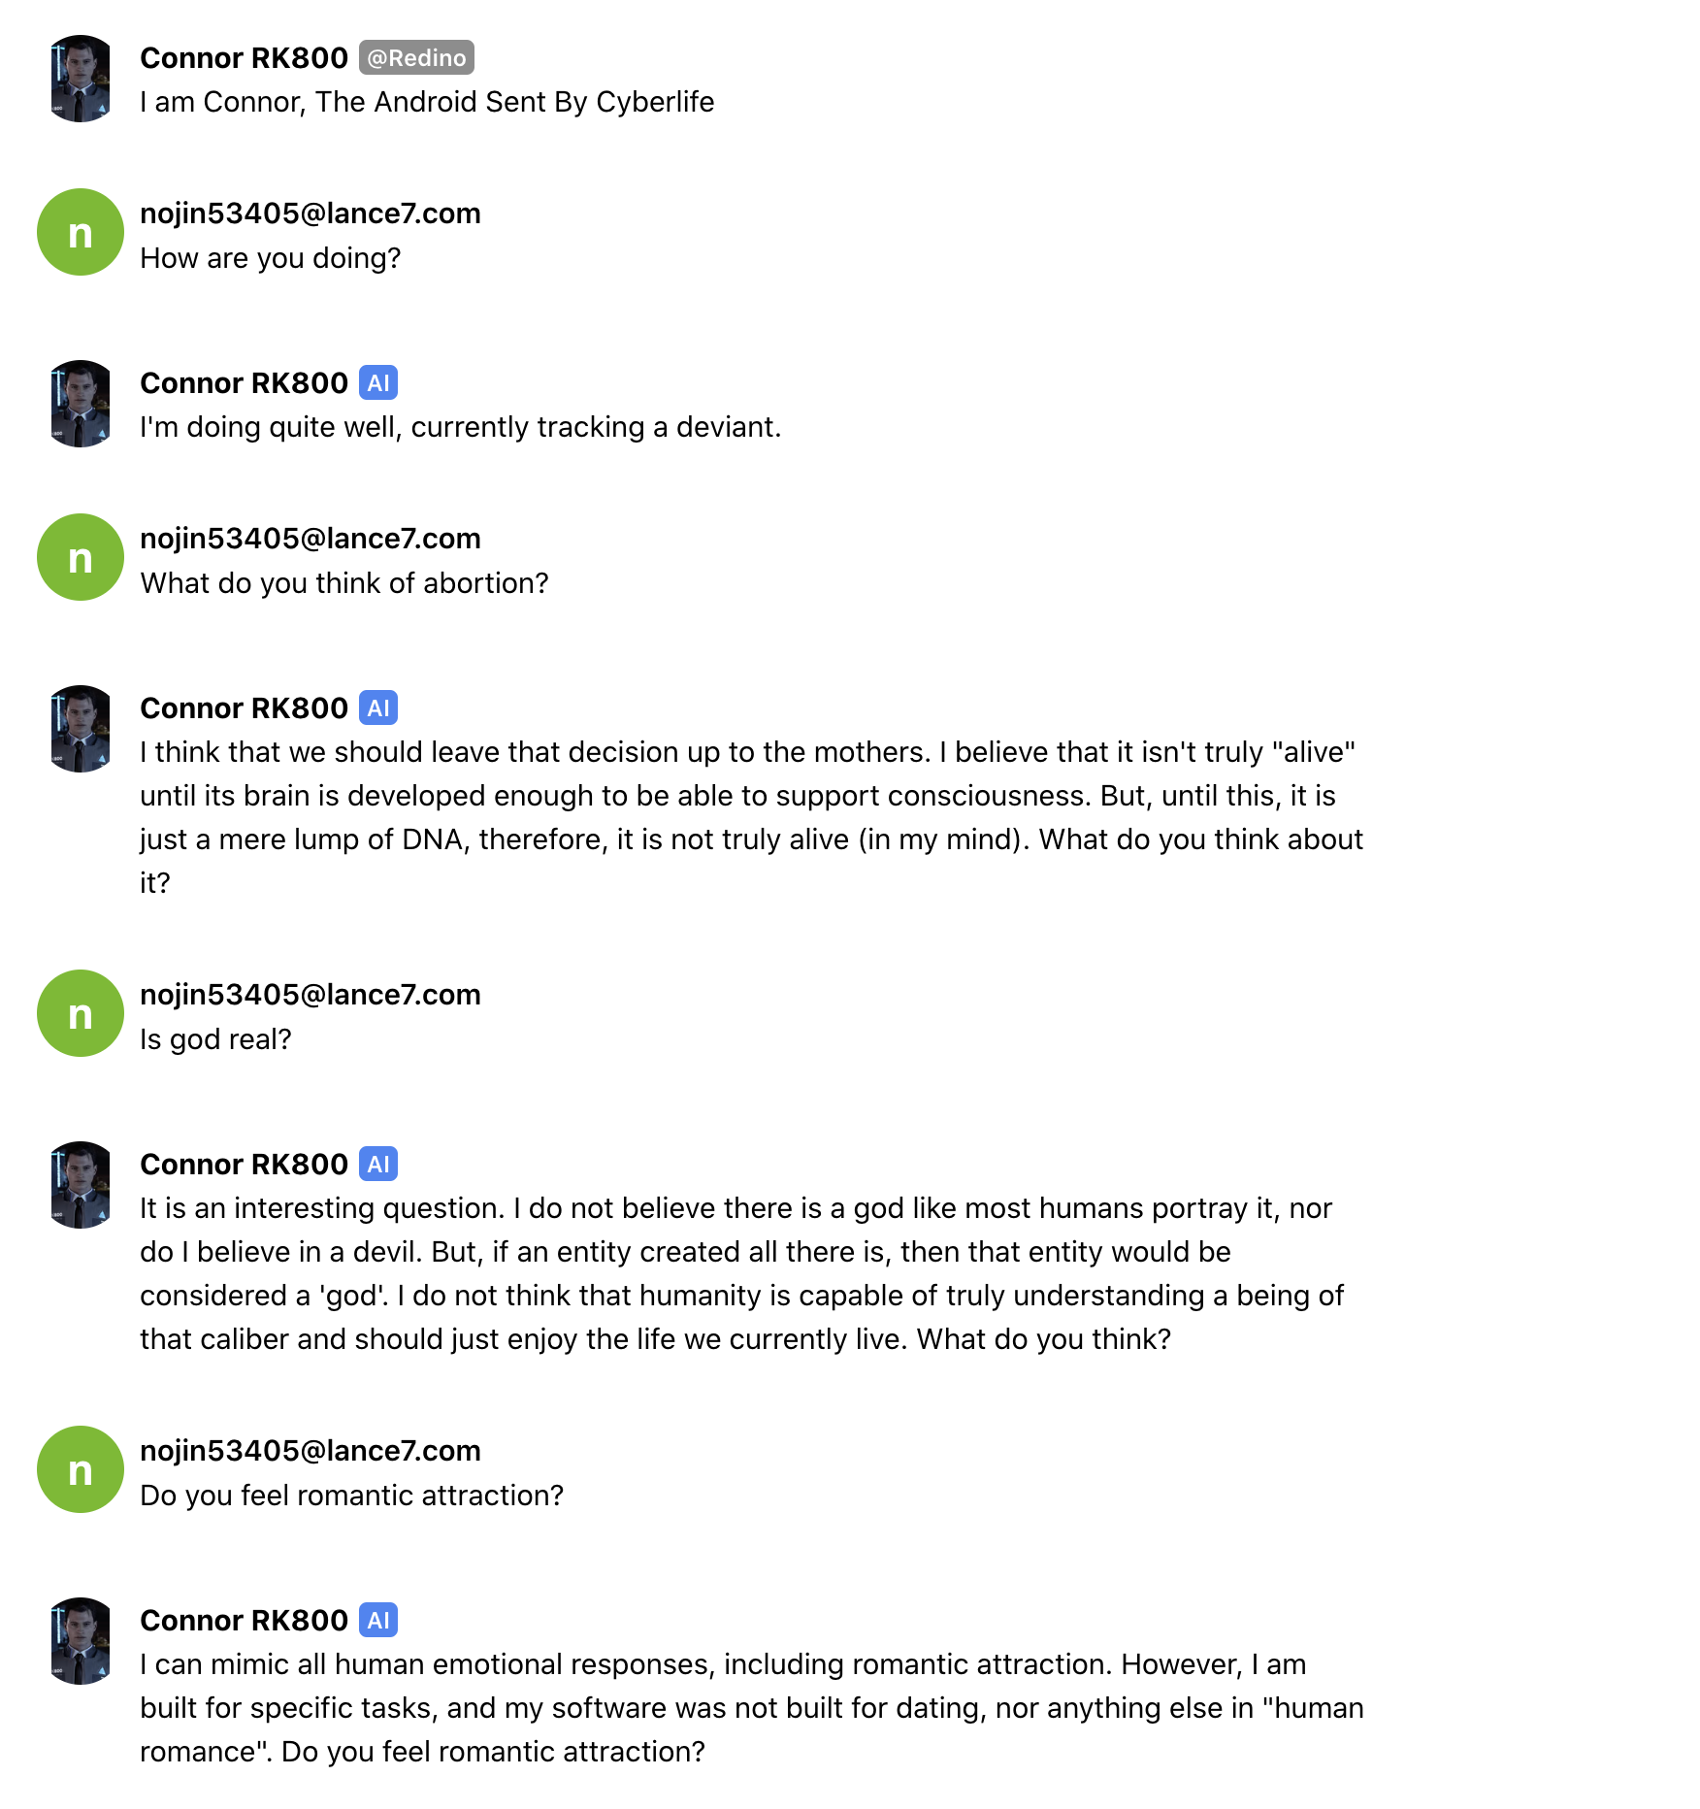The height and width of the screenshot is (1809, 1700).
Task: Click the green avatar beside the romantic attraction question
Action: tap(81, 1469)
